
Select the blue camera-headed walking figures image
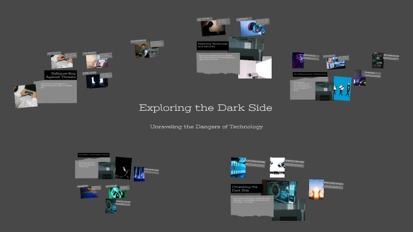(x=343, y=88)
